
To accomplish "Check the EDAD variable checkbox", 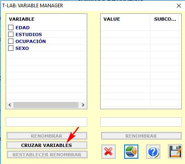I will (11, 27).
